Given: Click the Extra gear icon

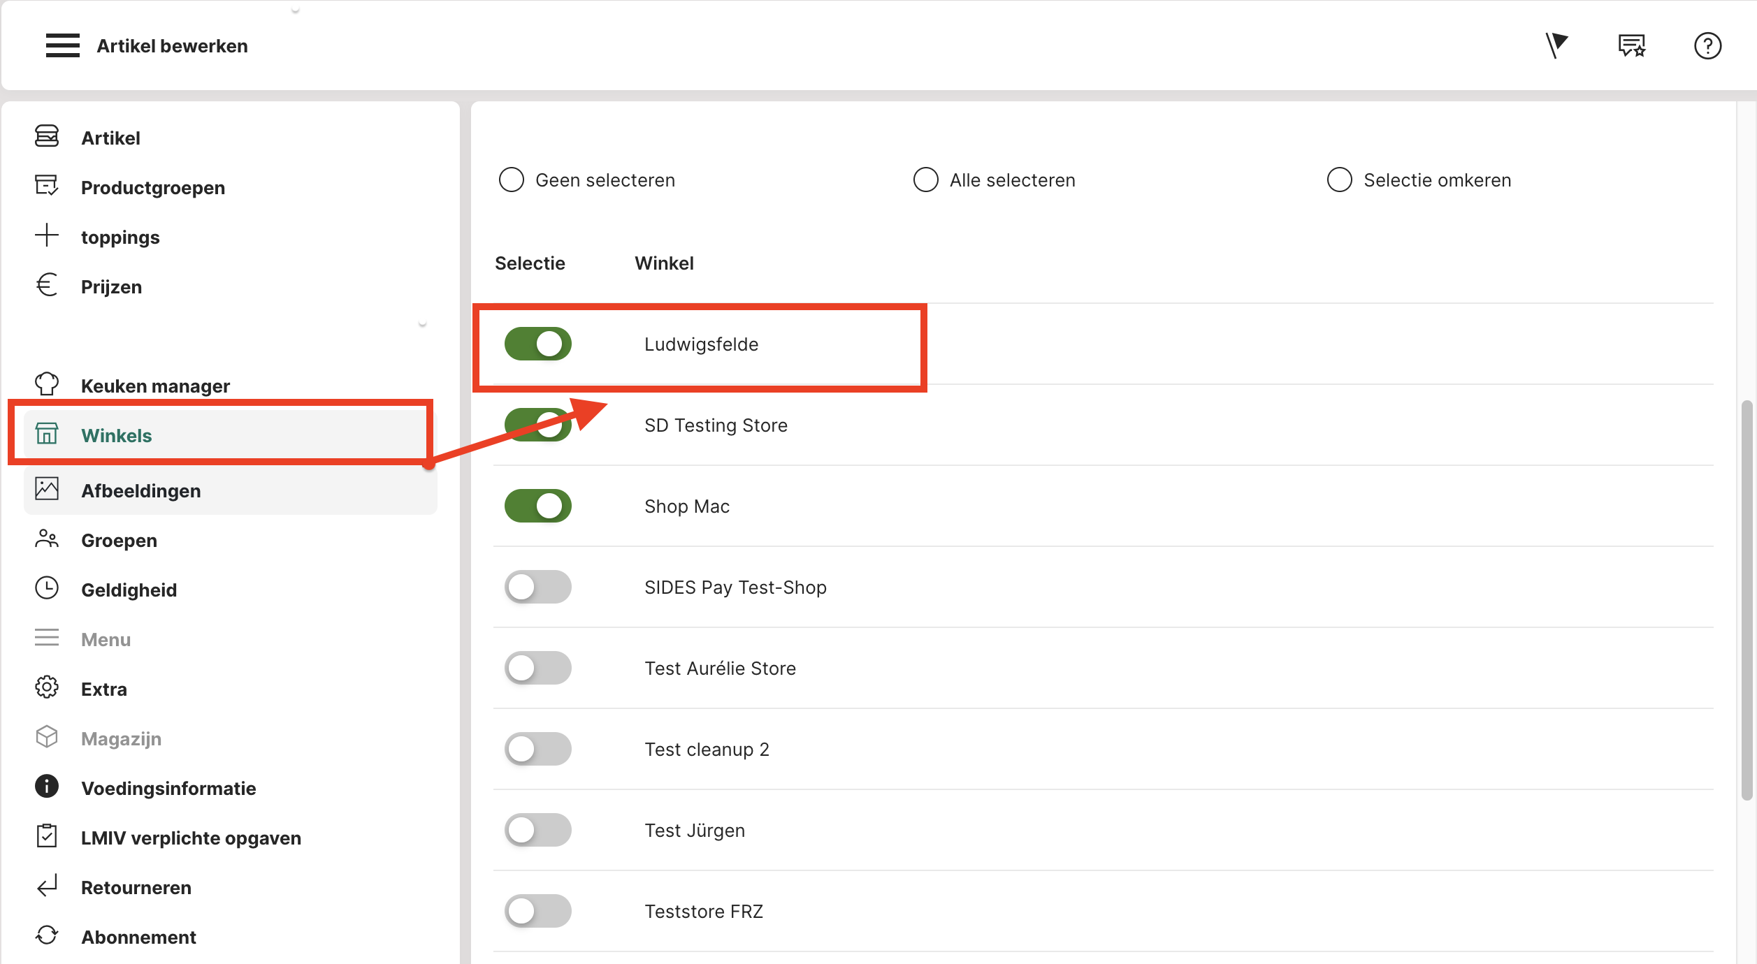Looking at the screenshot, I should click(47, 687).
